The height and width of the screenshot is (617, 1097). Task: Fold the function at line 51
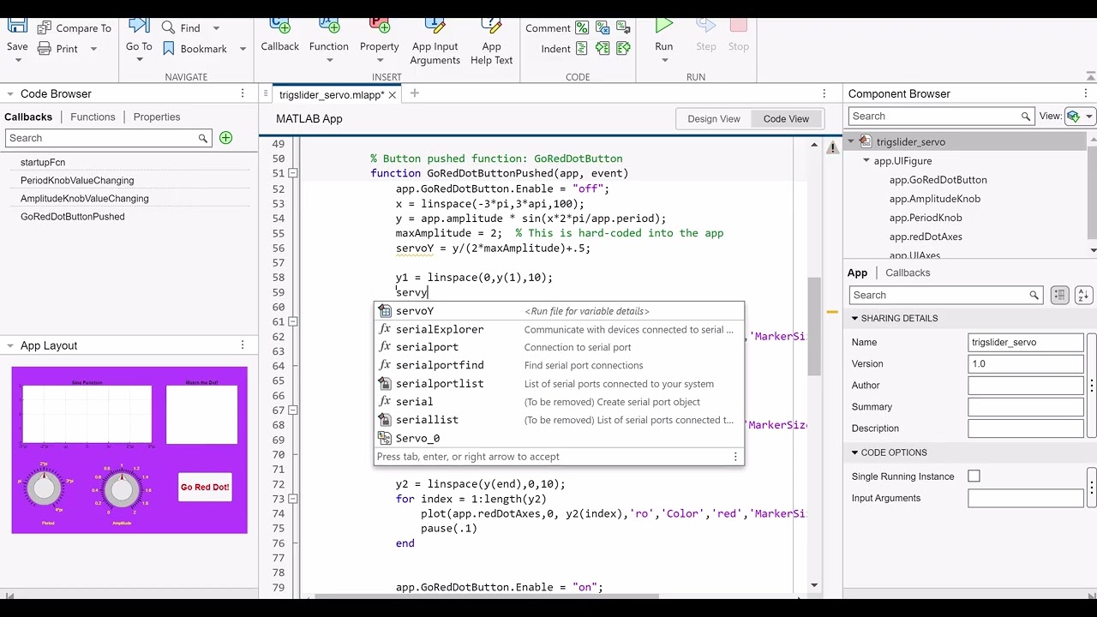[x=293, y=173]
